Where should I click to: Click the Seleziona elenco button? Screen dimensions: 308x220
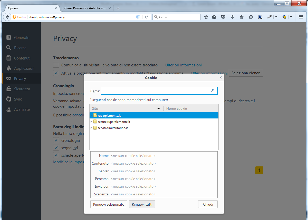pyautogui.click(x=246, y=73)
